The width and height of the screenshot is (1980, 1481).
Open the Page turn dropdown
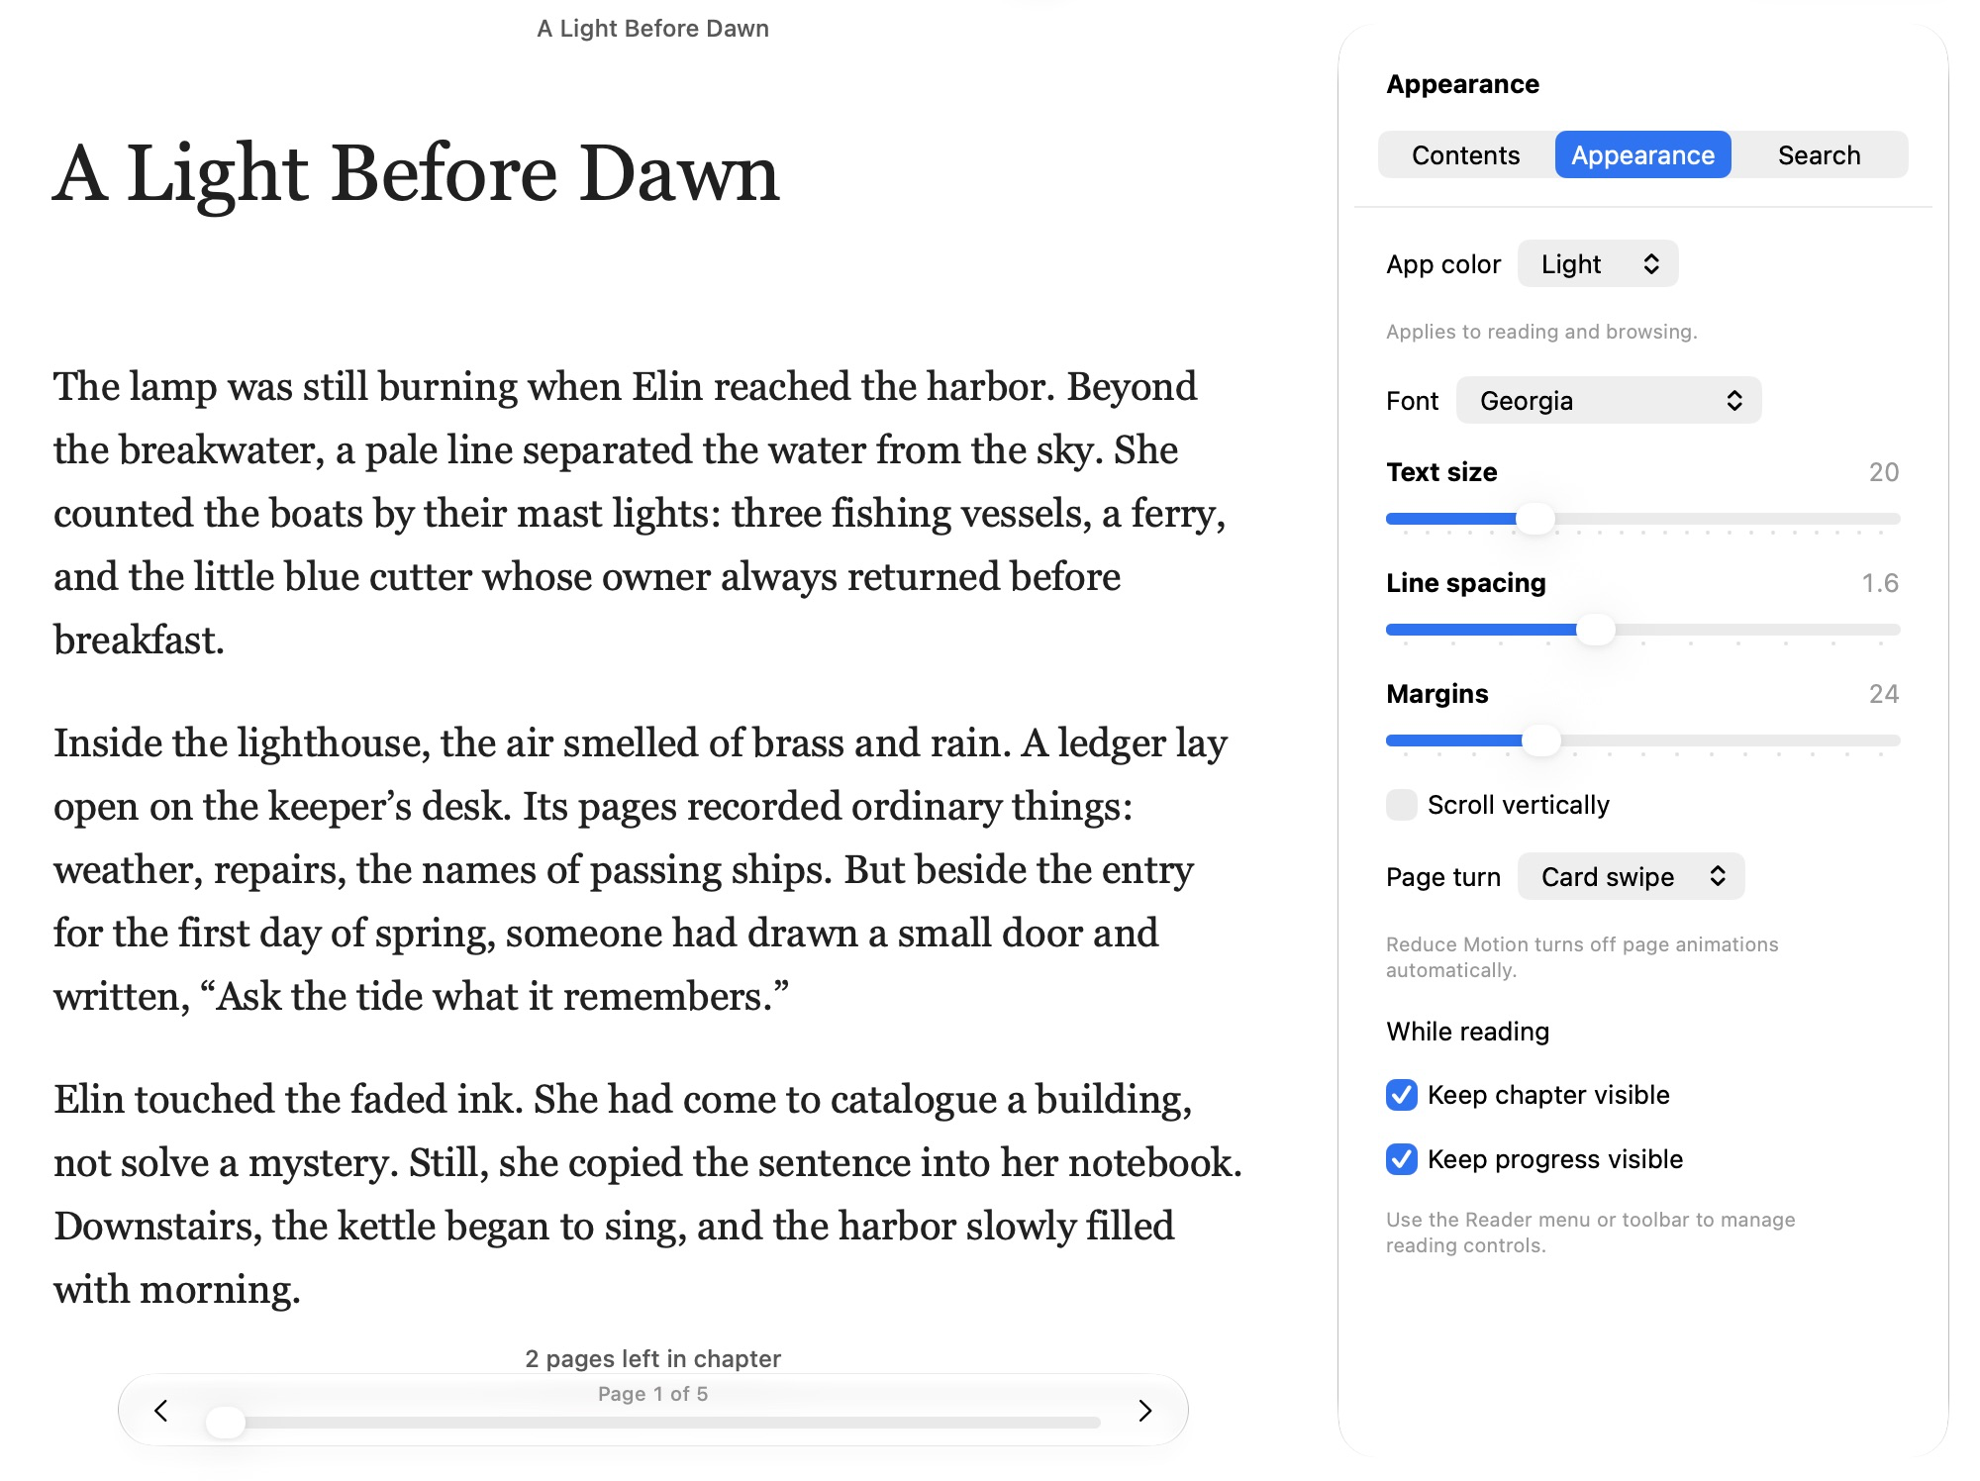(x=1631, y=877)
